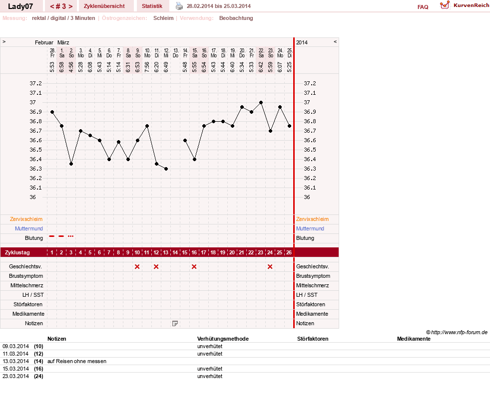Viewport: 490px width, 408px height.
Task: Click the left Brustsymptom row label
Action: pyautogui.click(x=26, y=276)
